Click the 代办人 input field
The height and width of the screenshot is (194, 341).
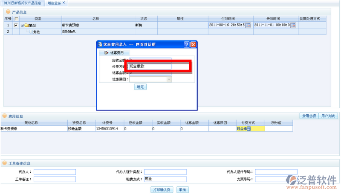coord(55,172)
